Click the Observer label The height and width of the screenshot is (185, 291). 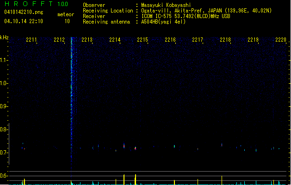(x=94, y=5)
